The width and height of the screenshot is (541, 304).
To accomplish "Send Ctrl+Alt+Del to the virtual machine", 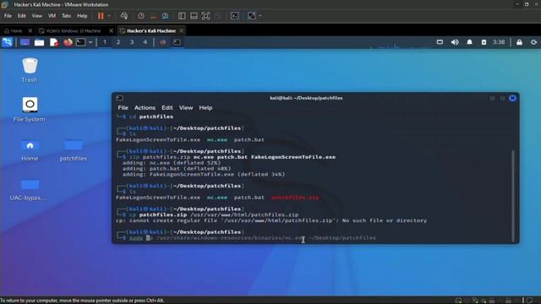I will (124, 16).
